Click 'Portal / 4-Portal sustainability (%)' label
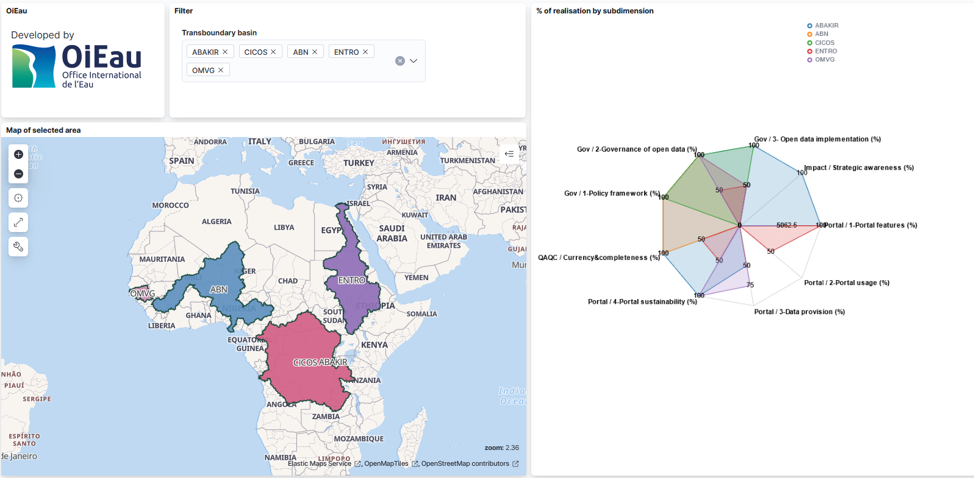974x478 pixels. (x=642, y=302)
